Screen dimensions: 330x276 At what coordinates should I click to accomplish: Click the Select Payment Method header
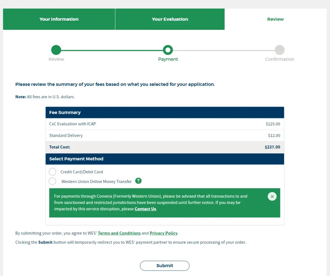(x=165, y=159)
